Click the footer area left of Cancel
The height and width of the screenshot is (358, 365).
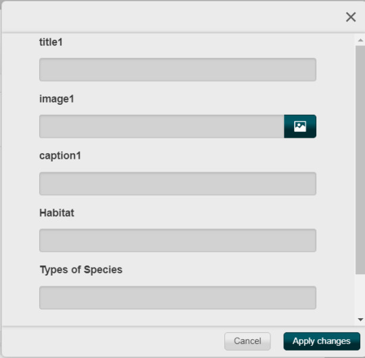click(x=112, y=341)
